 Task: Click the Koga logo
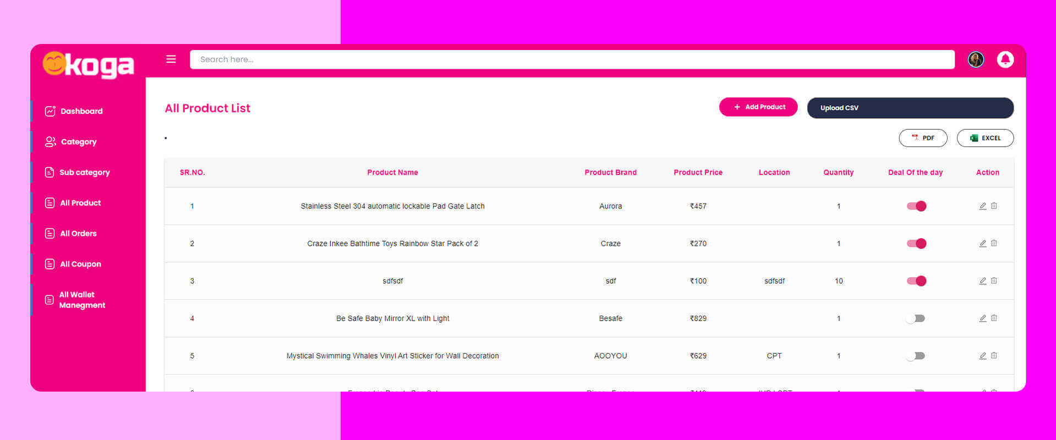pyautogui.click(x=89, y=65)
